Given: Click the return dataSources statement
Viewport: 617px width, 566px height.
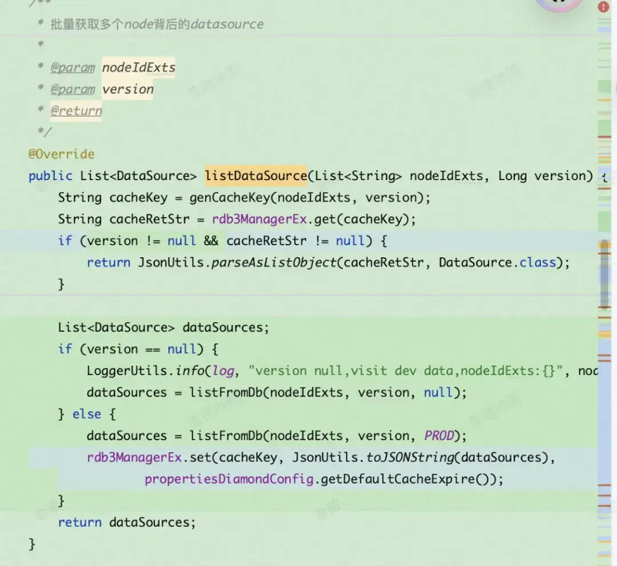Looking at the screenshot, I should (x=127, y=523).
